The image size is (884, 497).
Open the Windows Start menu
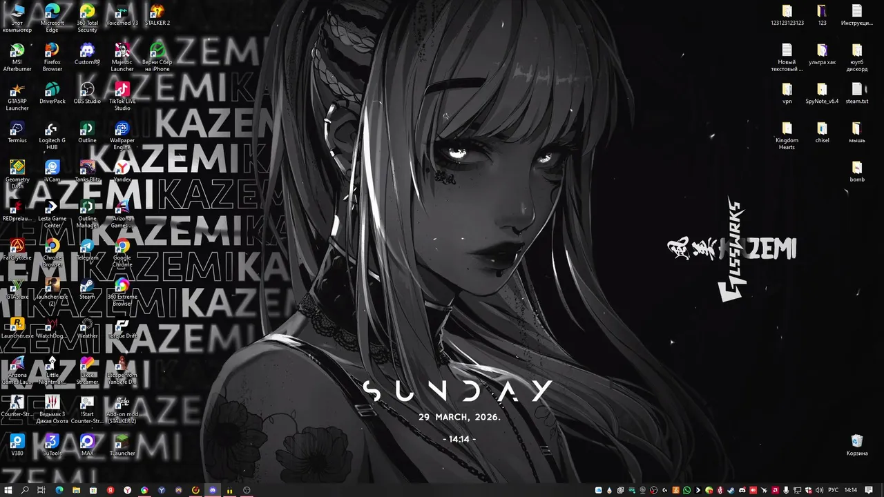[8, 490]
